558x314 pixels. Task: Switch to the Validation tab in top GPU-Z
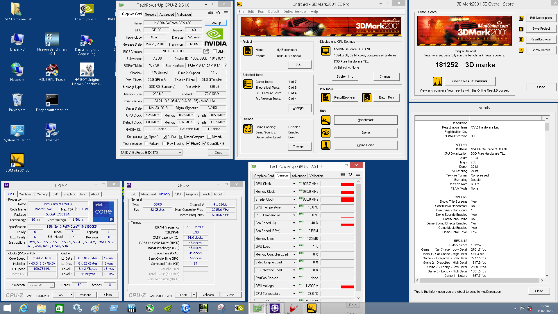click(184, 15)
